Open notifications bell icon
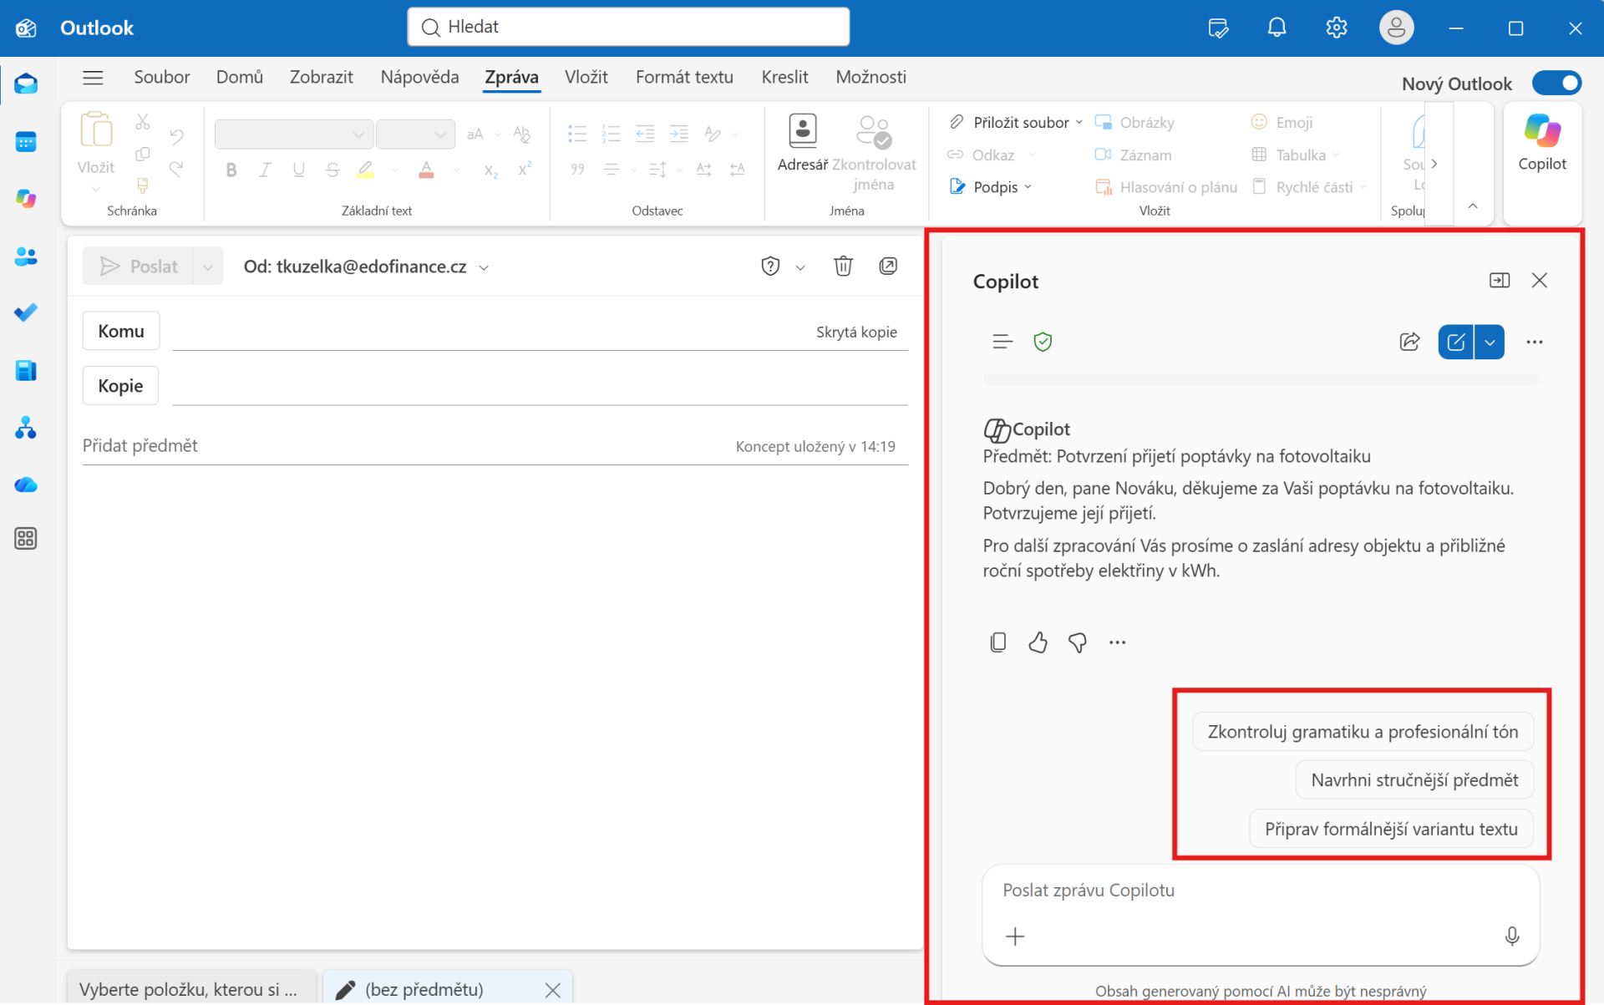This screenshot has width=1604, height=1005. 1277,28
